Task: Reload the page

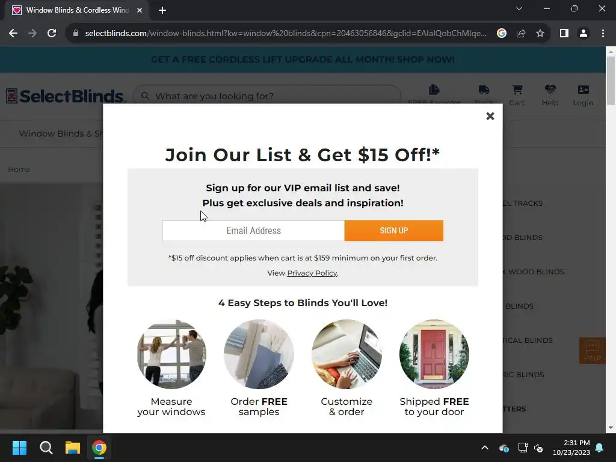Action: (52, 34)
